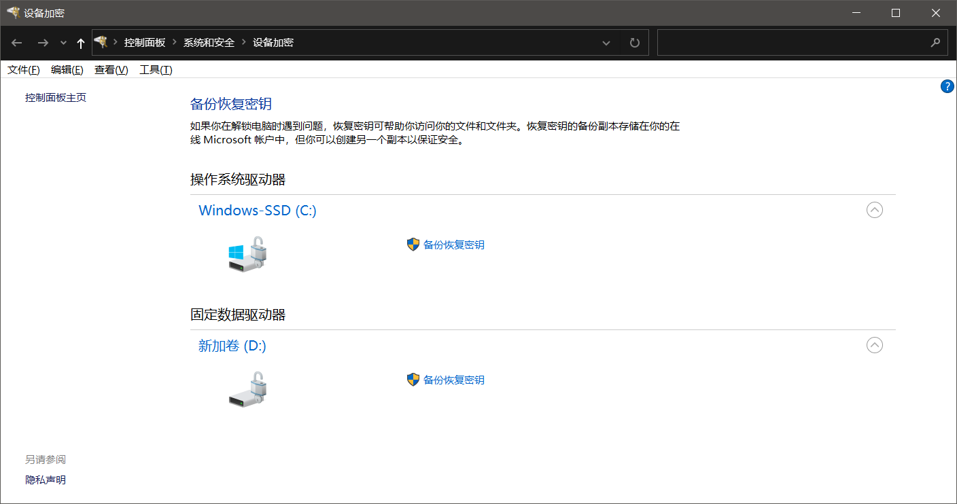Click 设备加密 breadcrumb segment
The image size is (957, 504).
[273, 42]
